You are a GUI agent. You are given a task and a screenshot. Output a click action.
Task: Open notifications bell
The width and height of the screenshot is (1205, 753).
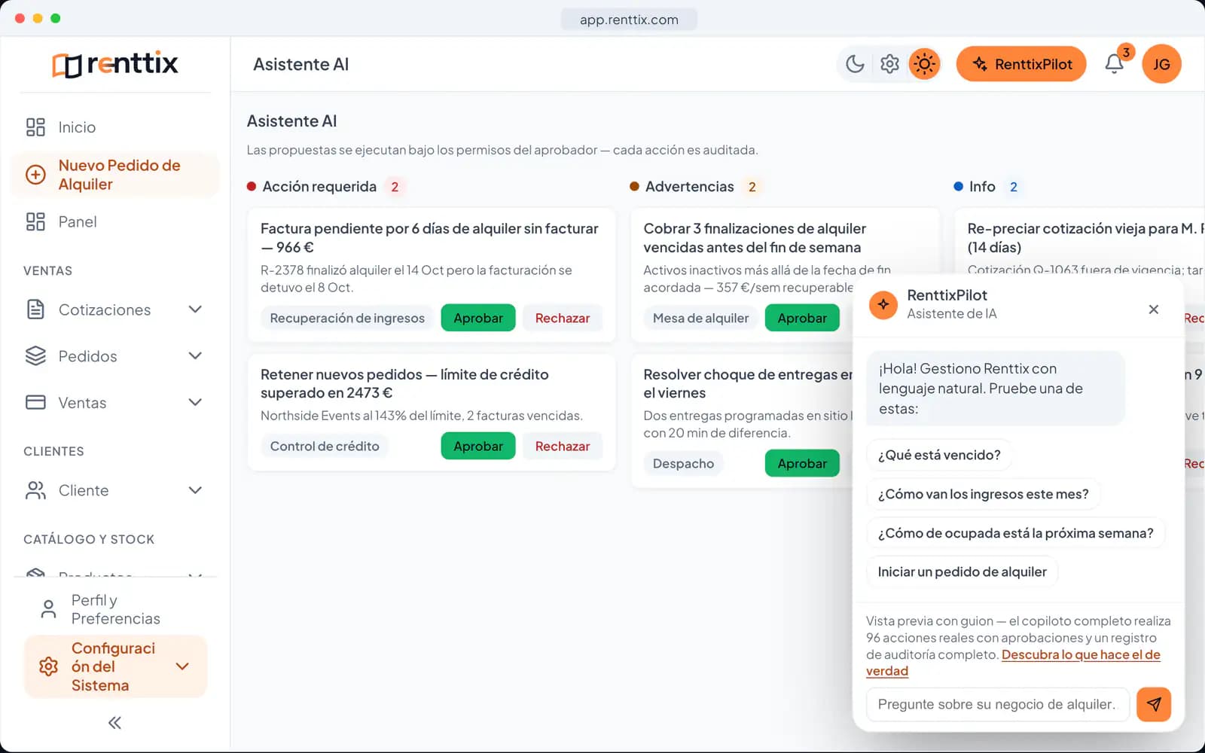coord(1115,64)
